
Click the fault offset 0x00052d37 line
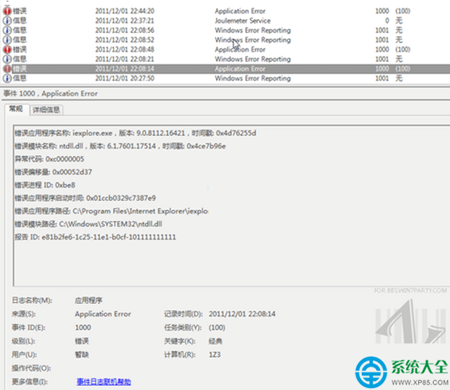click(54, 172)
